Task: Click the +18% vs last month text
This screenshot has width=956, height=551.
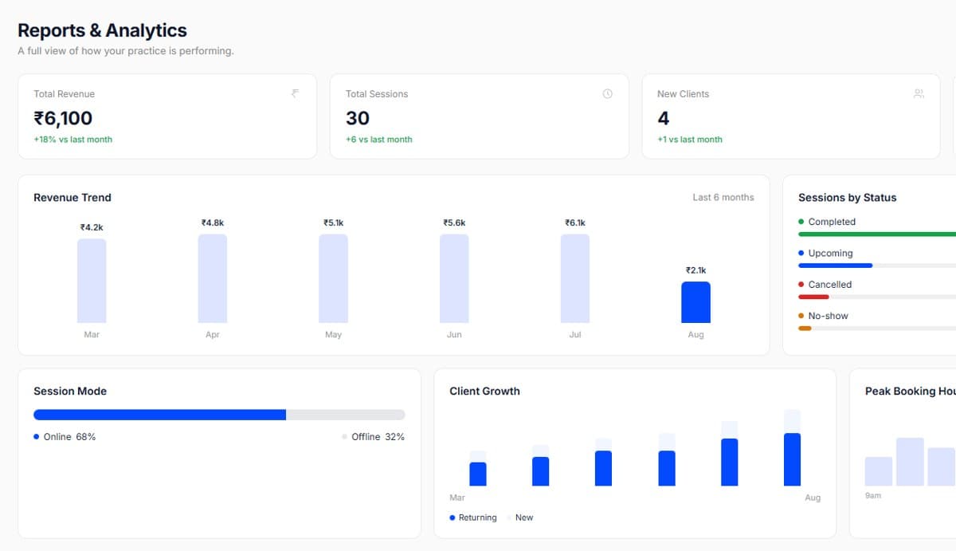Action: coord(72,140)
